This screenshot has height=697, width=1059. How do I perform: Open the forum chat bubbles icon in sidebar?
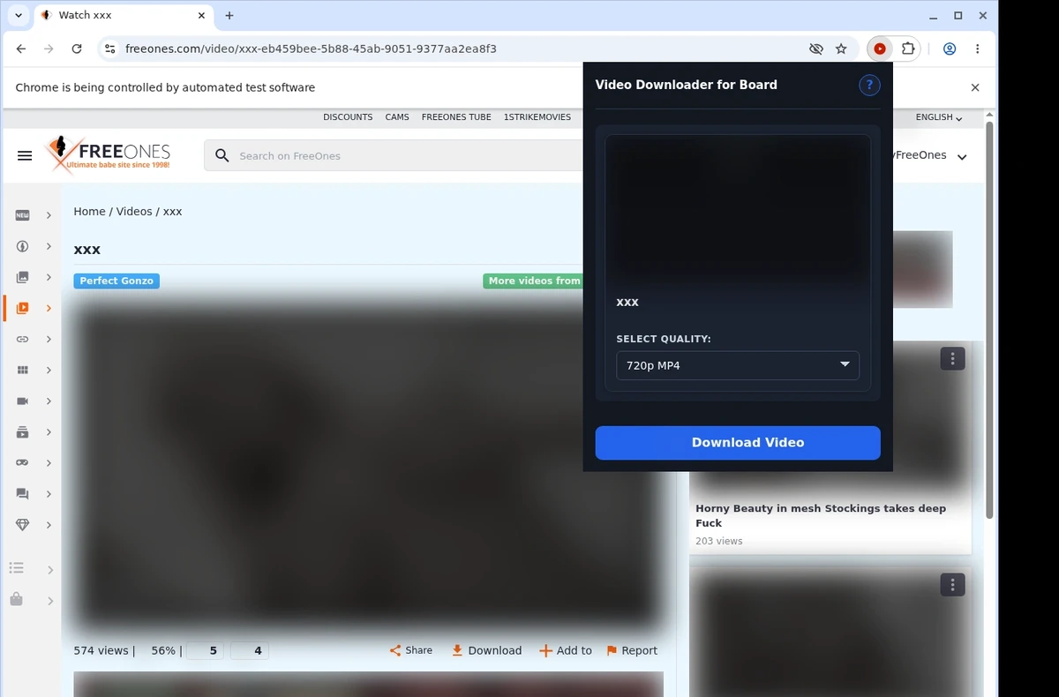click(23, 493)
